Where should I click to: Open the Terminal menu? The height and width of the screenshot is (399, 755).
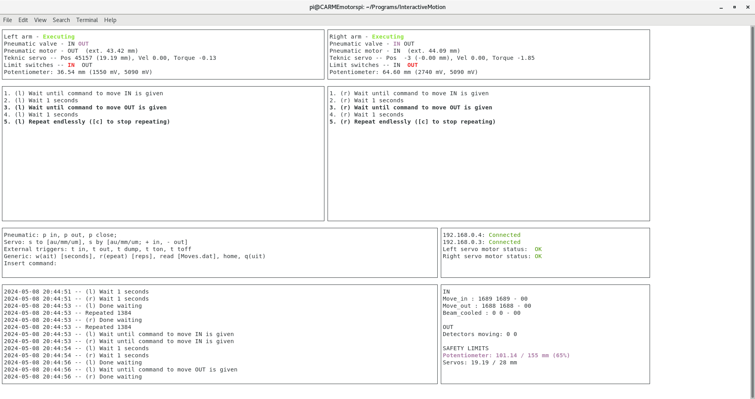(x=87, y=20)
